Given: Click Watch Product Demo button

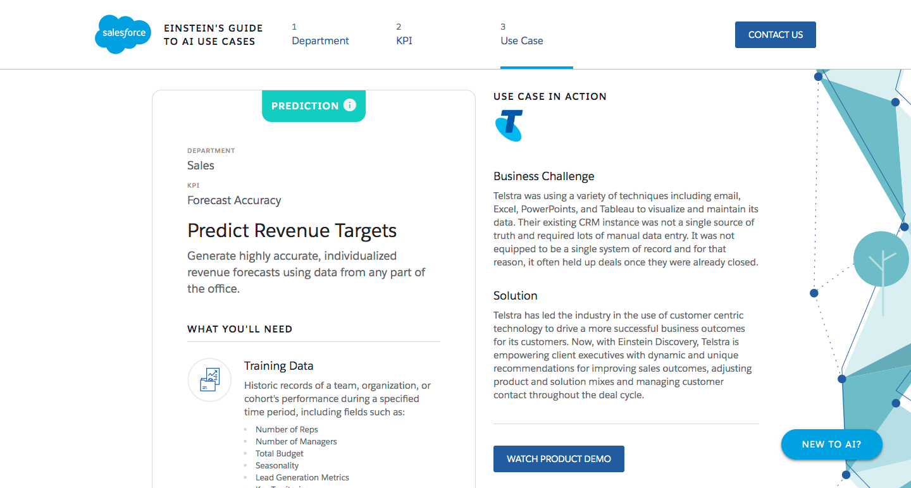Looking at the screenshot, I should (x=559, y=459).
